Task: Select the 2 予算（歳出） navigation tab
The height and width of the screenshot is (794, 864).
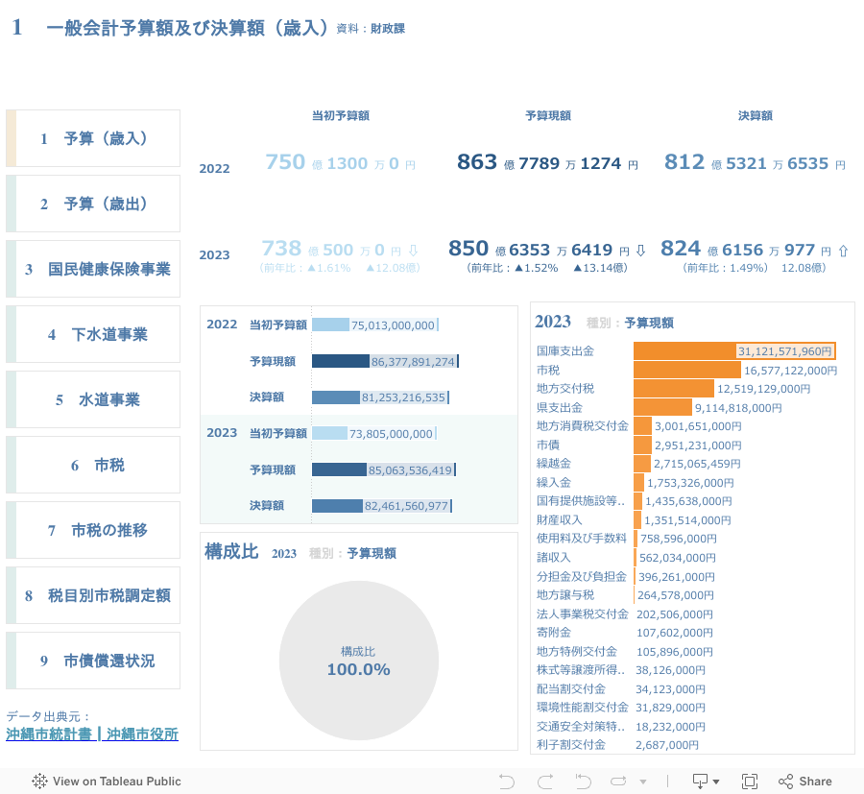Action: [93, 204]
